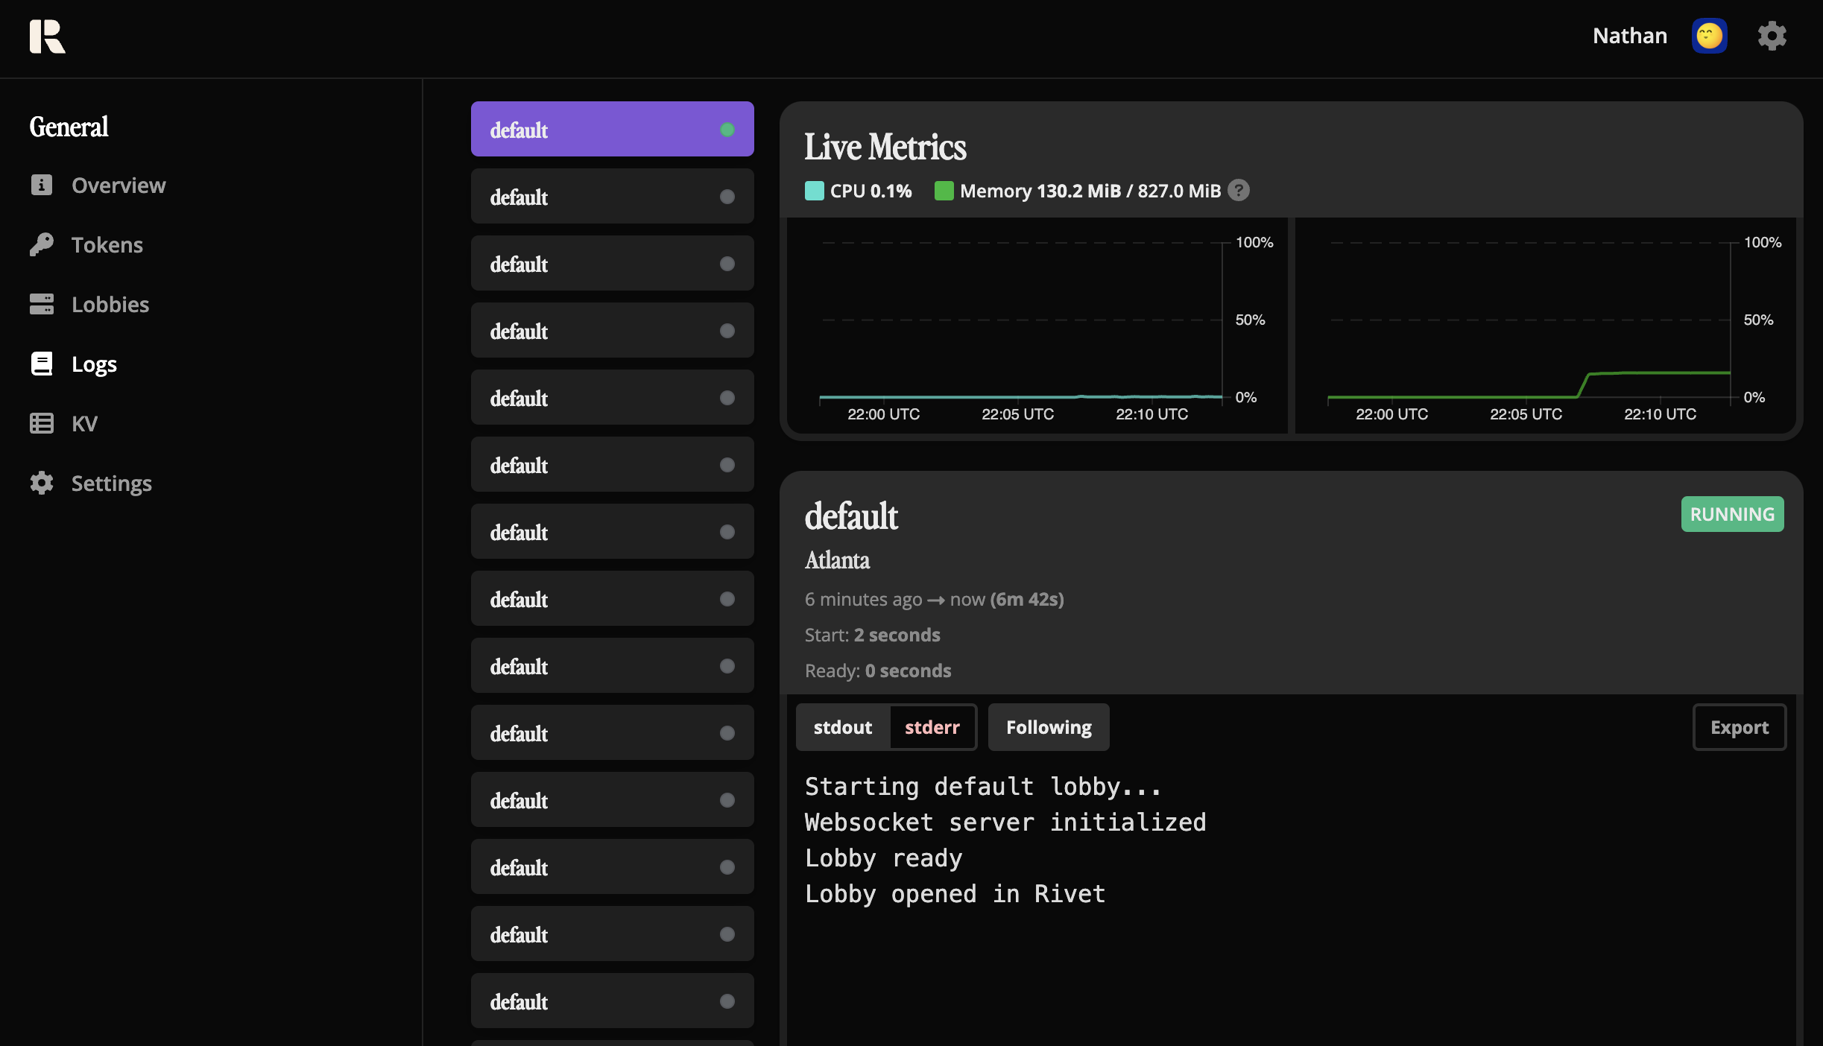The height and width of the screenshot is (1046, 1823).
Task: Switch to the stderr log tab
Action: [x=932, y=726]
